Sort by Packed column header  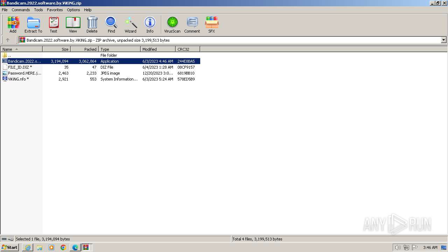tap(84, 49)
